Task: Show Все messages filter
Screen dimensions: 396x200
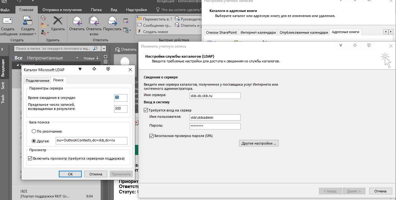Action: tap(18, 58)
